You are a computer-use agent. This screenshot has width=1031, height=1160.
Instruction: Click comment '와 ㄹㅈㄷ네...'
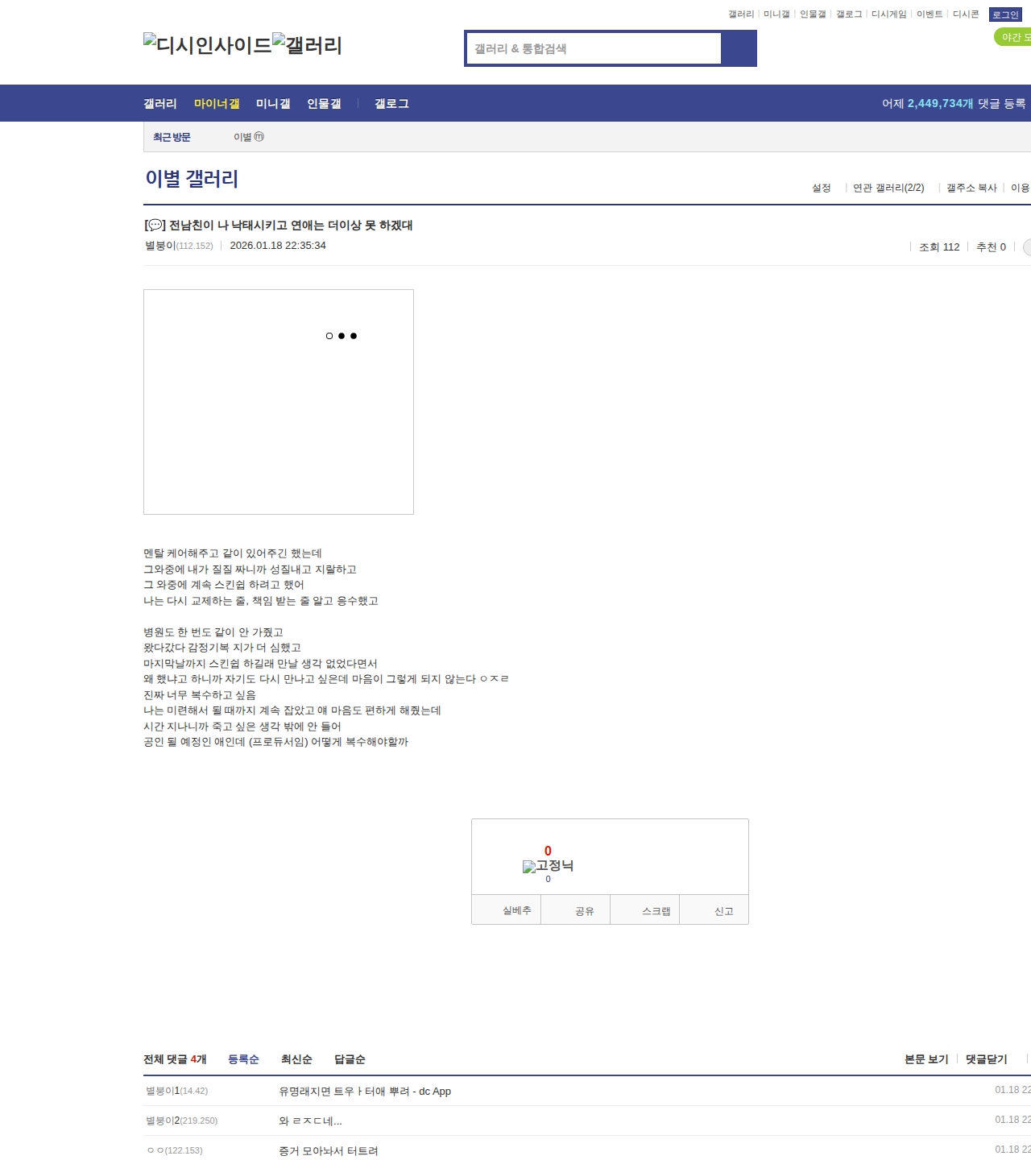coord(310,1121)
